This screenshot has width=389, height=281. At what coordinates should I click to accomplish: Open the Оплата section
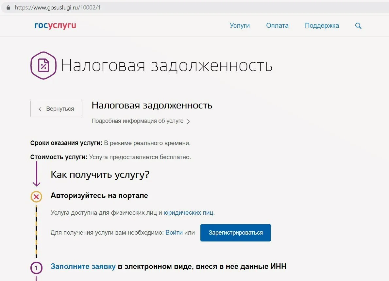click(277, 25)
